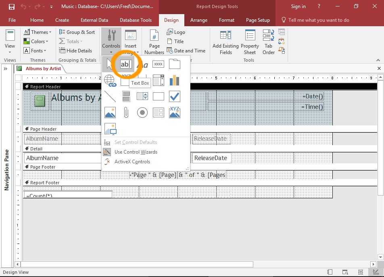The image size is (384, 277).
Task: Switch to Report View from the status bar
Action: (330, 272)
